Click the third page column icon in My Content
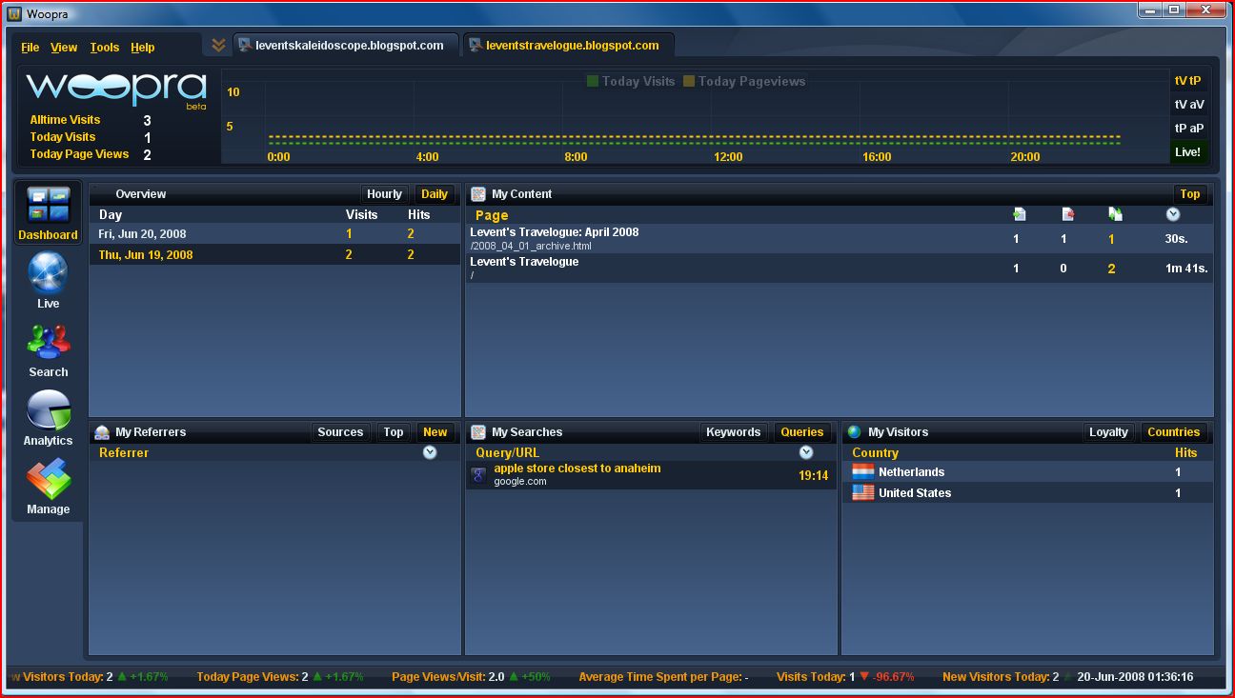This screenshot has height=698, width=1235. coord(1114,214)
